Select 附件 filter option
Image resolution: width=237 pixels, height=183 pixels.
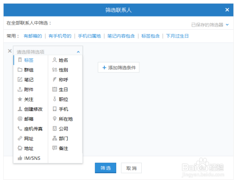tap(31, 89)
